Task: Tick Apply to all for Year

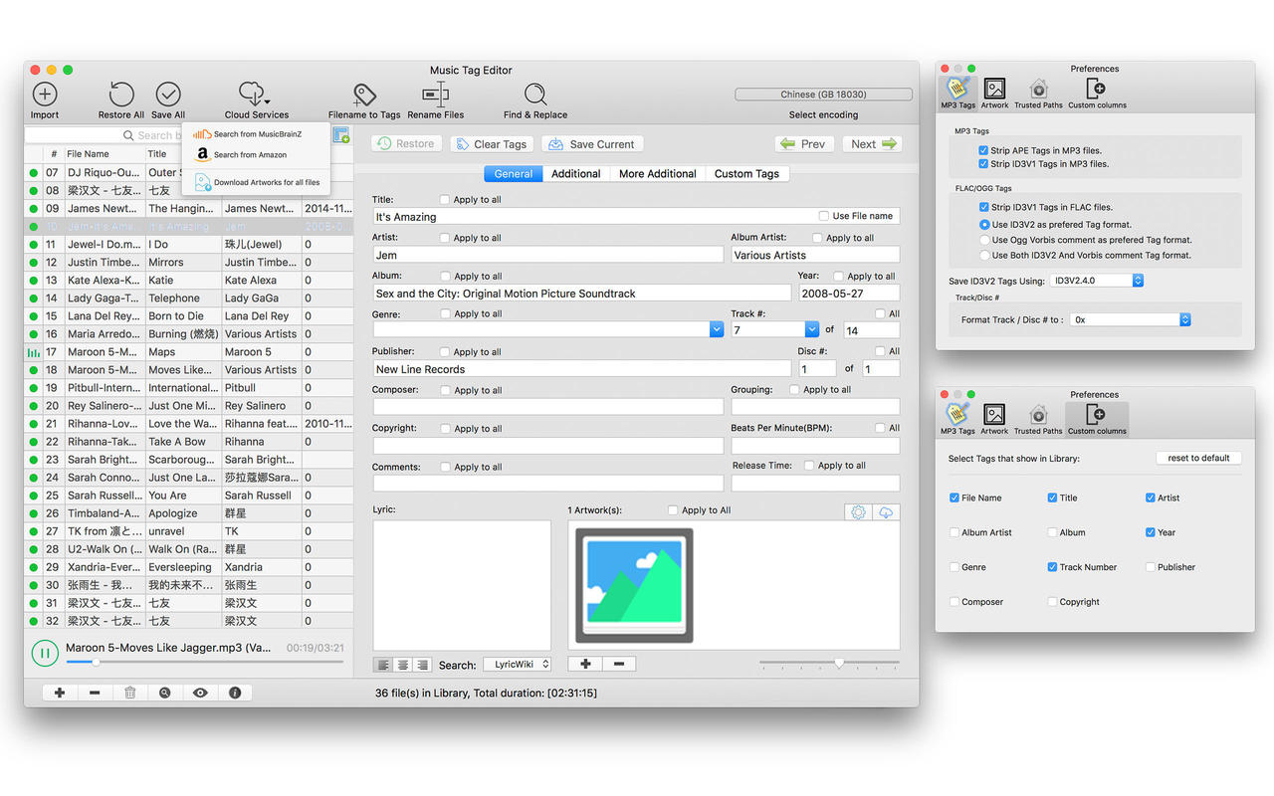Action: click(838, 276)
